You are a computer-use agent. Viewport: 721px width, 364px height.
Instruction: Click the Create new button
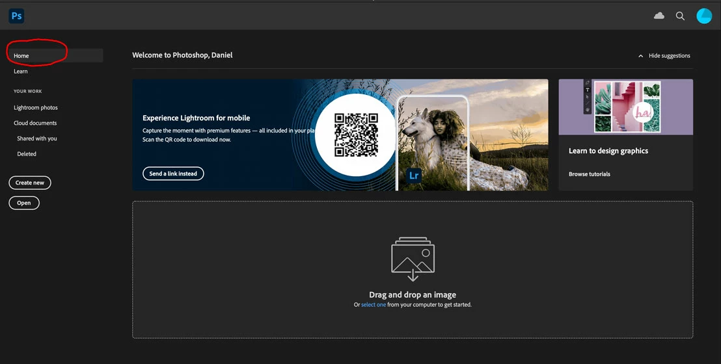(x=30, y=183)
